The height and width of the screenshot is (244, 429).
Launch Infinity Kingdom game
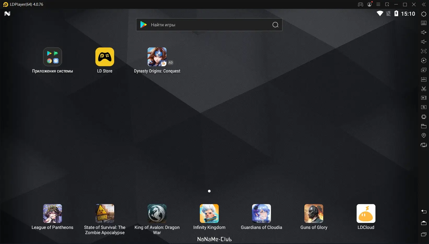pos(209,214)
